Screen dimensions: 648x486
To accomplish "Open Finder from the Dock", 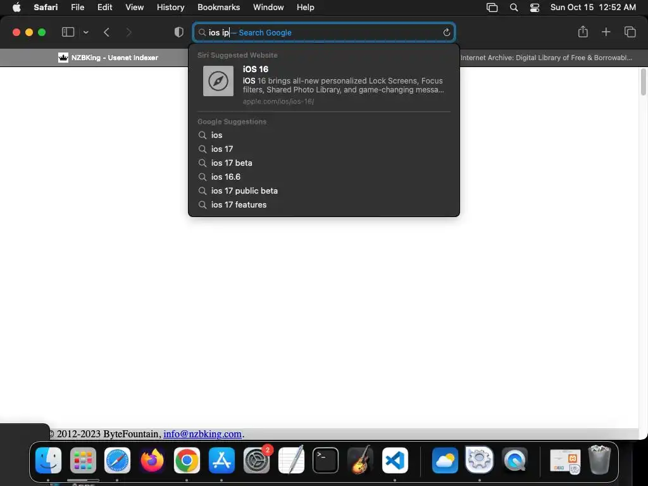I will coord(48,460).
